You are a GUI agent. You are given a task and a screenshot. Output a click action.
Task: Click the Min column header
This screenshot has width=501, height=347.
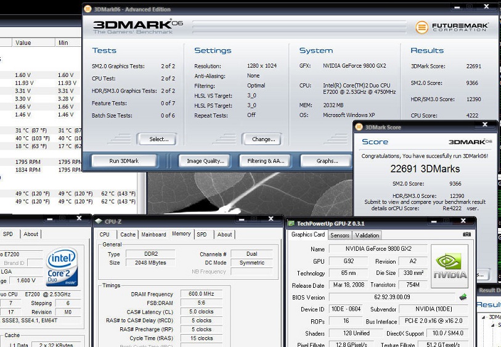click(x=68, y=43)
